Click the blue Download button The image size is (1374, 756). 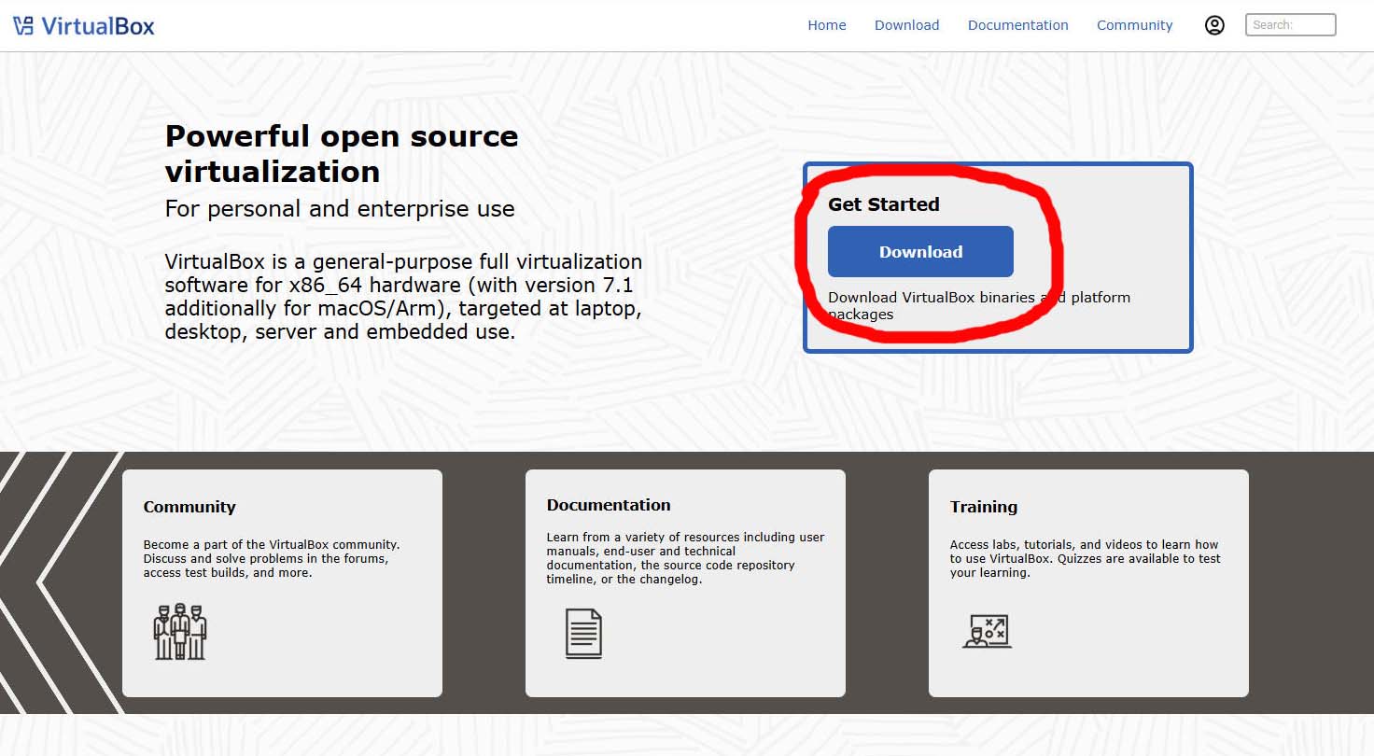pyautogui.click(x=920, y=252)
